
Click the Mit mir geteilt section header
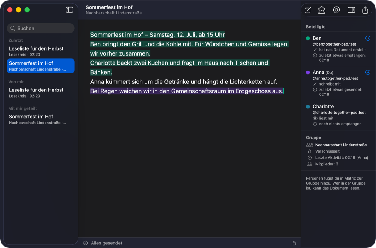click(23, 108)
